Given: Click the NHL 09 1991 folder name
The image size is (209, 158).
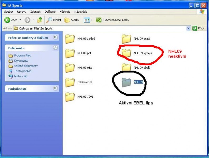Looking at the screenshot, I should [x=85, y=97].
